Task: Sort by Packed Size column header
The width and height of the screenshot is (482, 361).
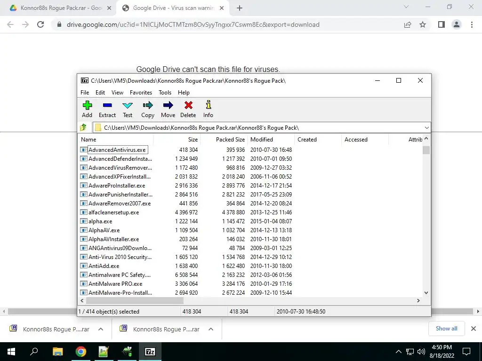Action: (x=224, y=139)
